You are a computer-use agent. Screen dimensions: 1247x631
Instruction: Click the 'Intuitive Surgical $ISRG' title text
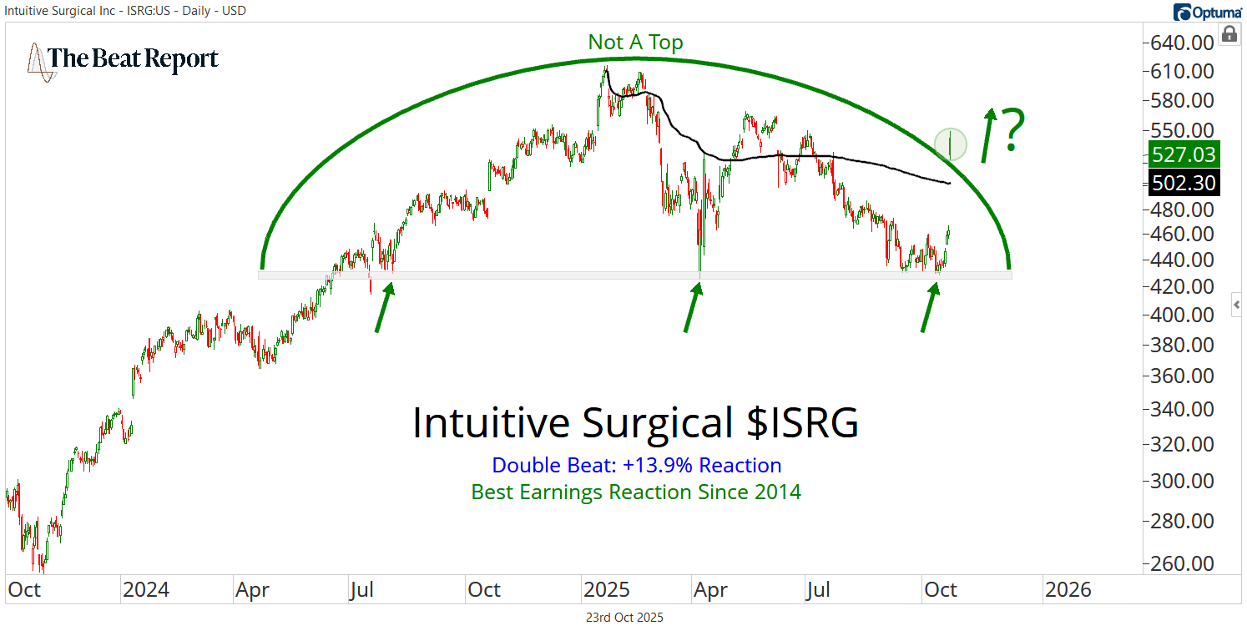click(x=635, y=423)
